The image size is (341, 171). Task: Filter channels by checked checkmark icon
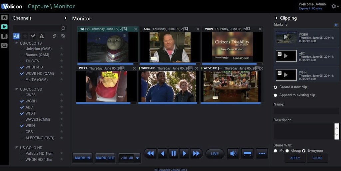click(x=33, y=36)
